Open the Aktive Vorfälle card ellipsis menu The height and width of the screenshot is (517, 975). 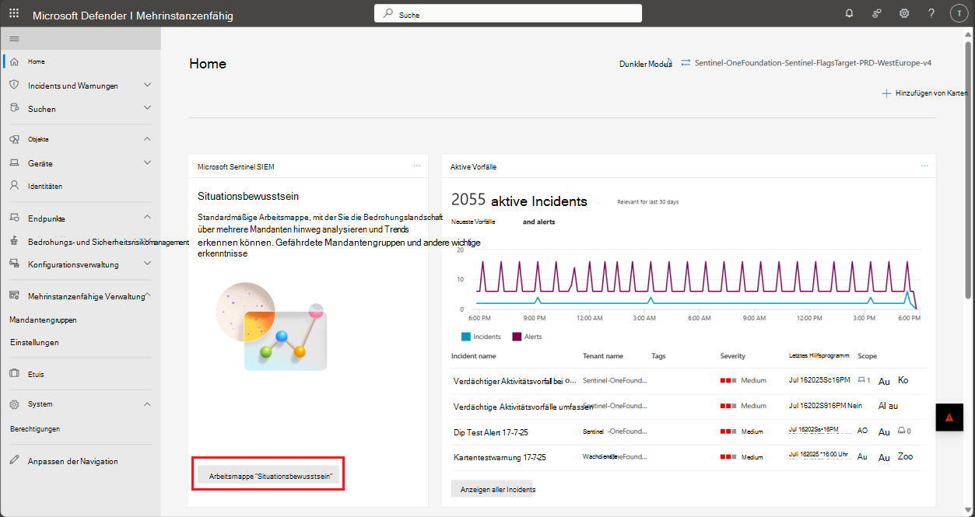[924, 166]
